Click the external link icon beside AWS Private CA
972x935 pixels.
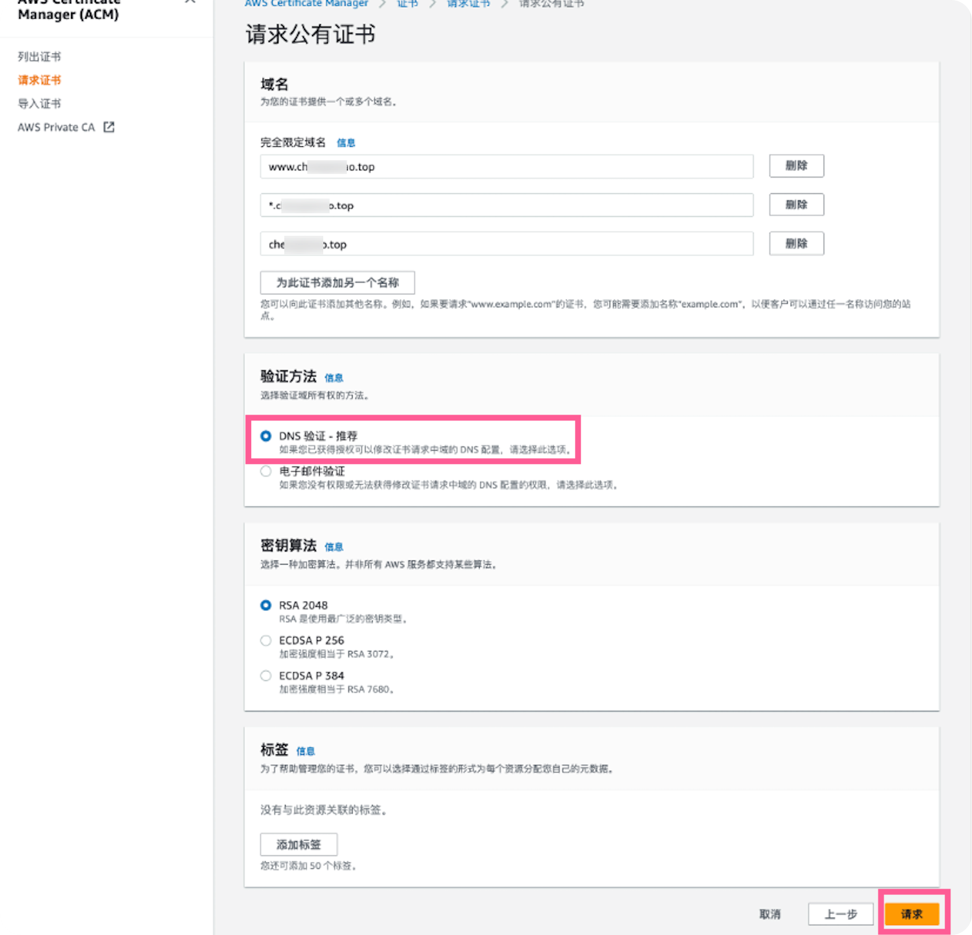109,127
